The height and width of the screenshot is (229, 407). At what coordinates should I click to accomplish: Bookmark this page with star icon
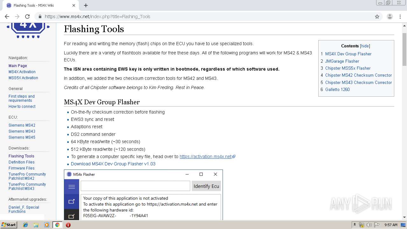pos(377,17)
